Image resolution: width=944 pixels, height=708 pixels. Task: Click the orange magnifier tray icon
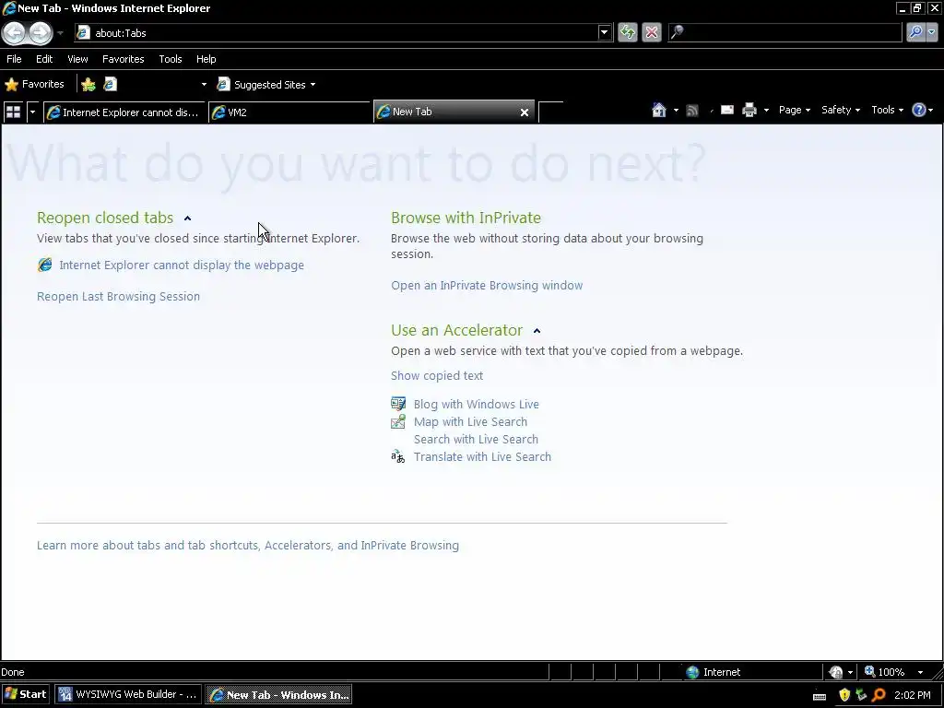(x=879, y=695)
